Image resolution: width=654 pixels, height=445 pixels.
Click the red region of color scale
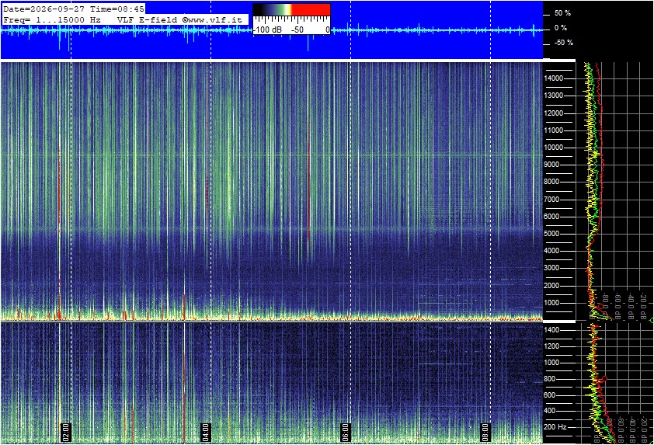(311, 10)
